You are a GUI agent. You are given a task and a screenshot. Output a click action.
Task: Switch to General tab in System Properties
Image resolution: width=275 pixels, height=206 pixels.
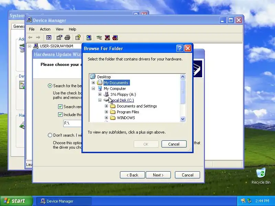[x=19, y=26]
